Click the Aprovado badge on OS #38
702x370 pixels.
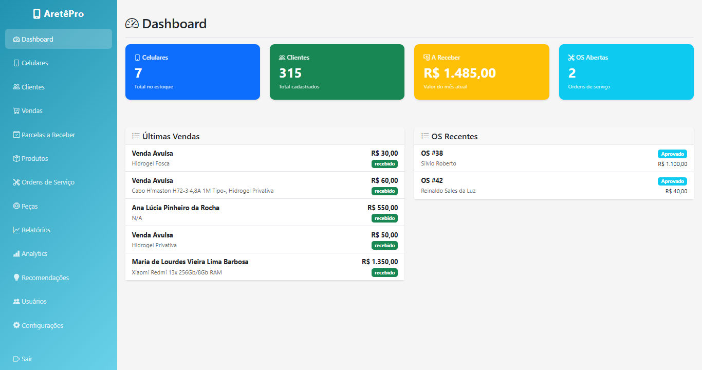[672, 154]
